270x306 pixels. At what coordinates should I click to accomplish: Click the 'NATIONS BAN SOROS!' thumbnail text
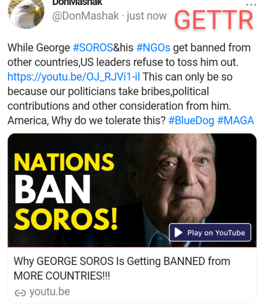point(66,191)
